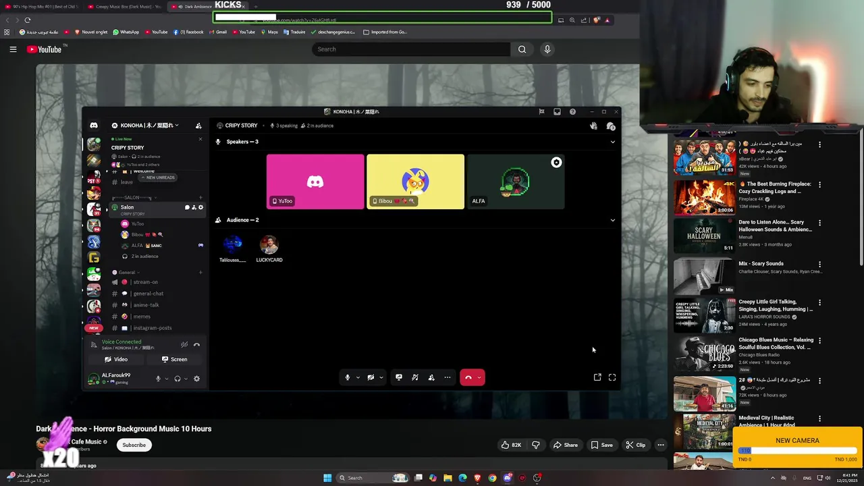The height and width of the screenshot is (486, 864).
Task: Open Discord Help question mark icon
Action: pos(572,112)
